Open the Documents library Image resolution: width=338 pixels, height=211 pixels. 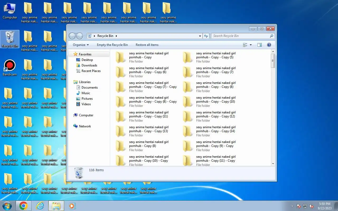pyautogui.click(x=90, y=88)
